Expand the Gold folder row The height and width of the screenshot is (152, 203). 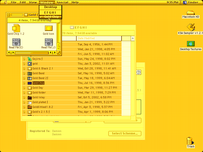point(24,93)
